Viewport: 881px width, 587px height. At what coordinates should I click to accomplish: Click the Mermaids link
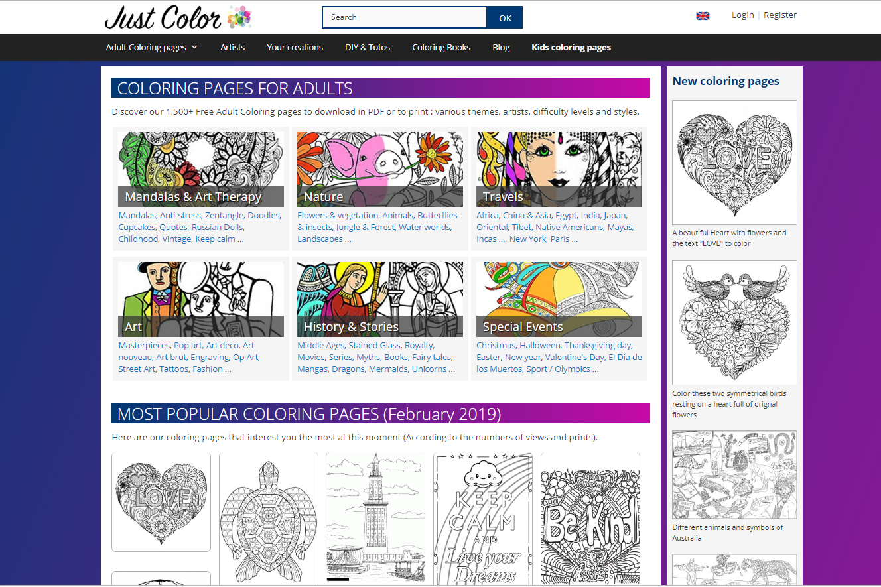(388, 369)
